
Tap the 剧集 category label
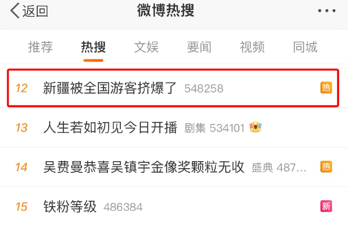coord(195,128)
